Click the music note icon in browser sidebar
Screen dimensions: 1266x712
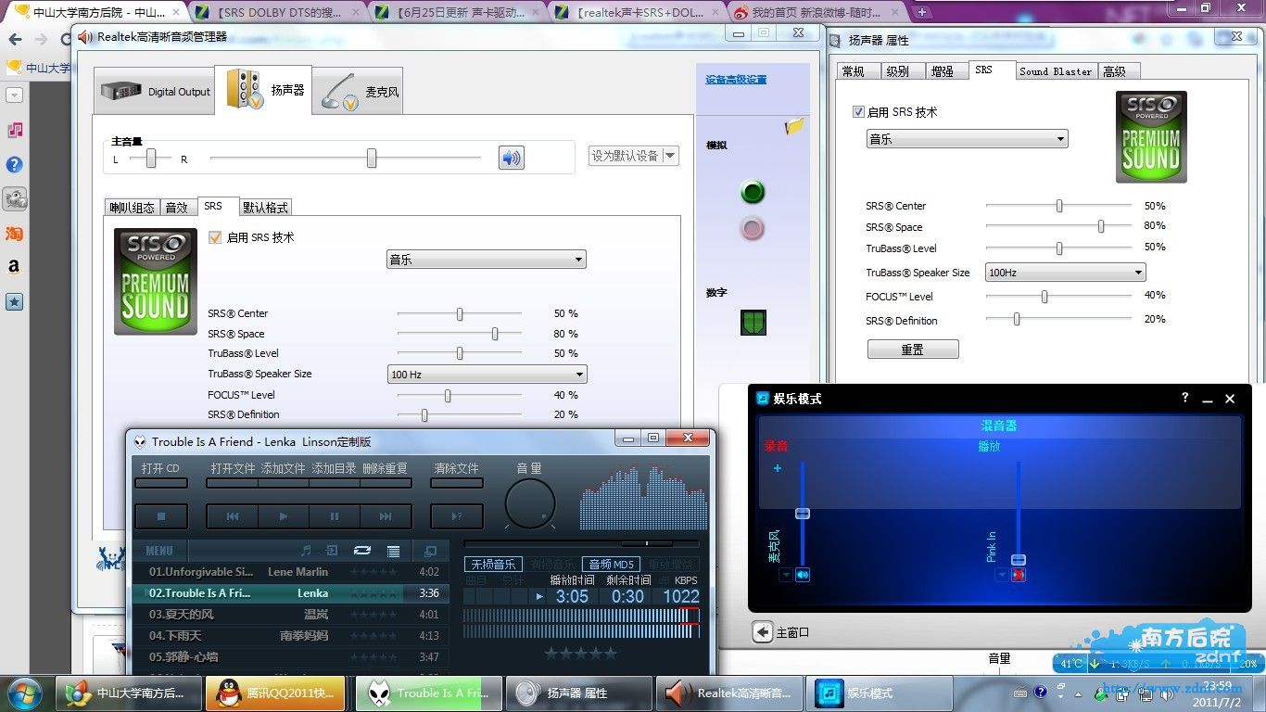coord(15,130)
